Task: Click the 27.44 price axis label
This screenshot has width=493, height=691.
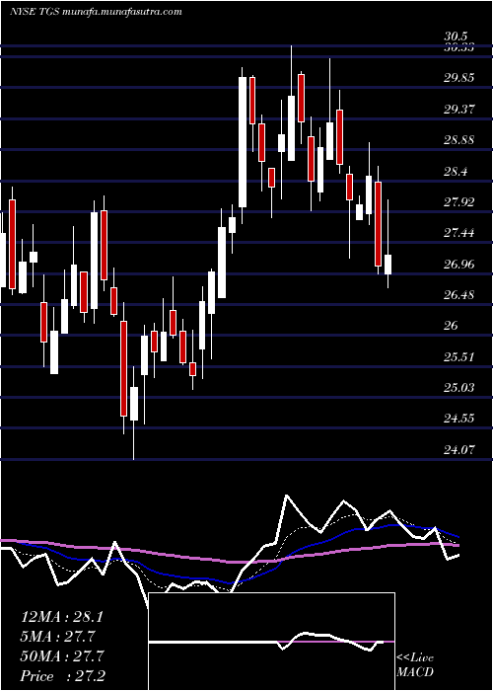Action: click(x=459, y=233)
